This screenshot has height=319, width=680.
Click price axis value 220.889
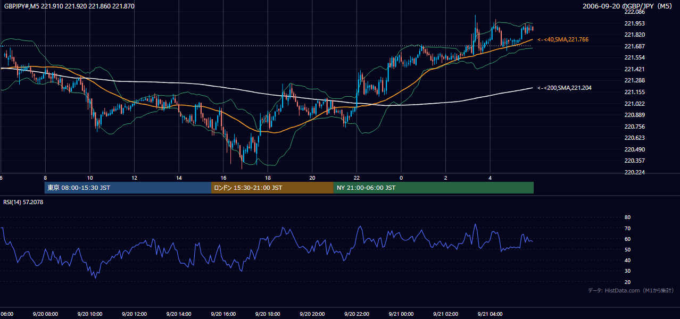pos(635,115)
